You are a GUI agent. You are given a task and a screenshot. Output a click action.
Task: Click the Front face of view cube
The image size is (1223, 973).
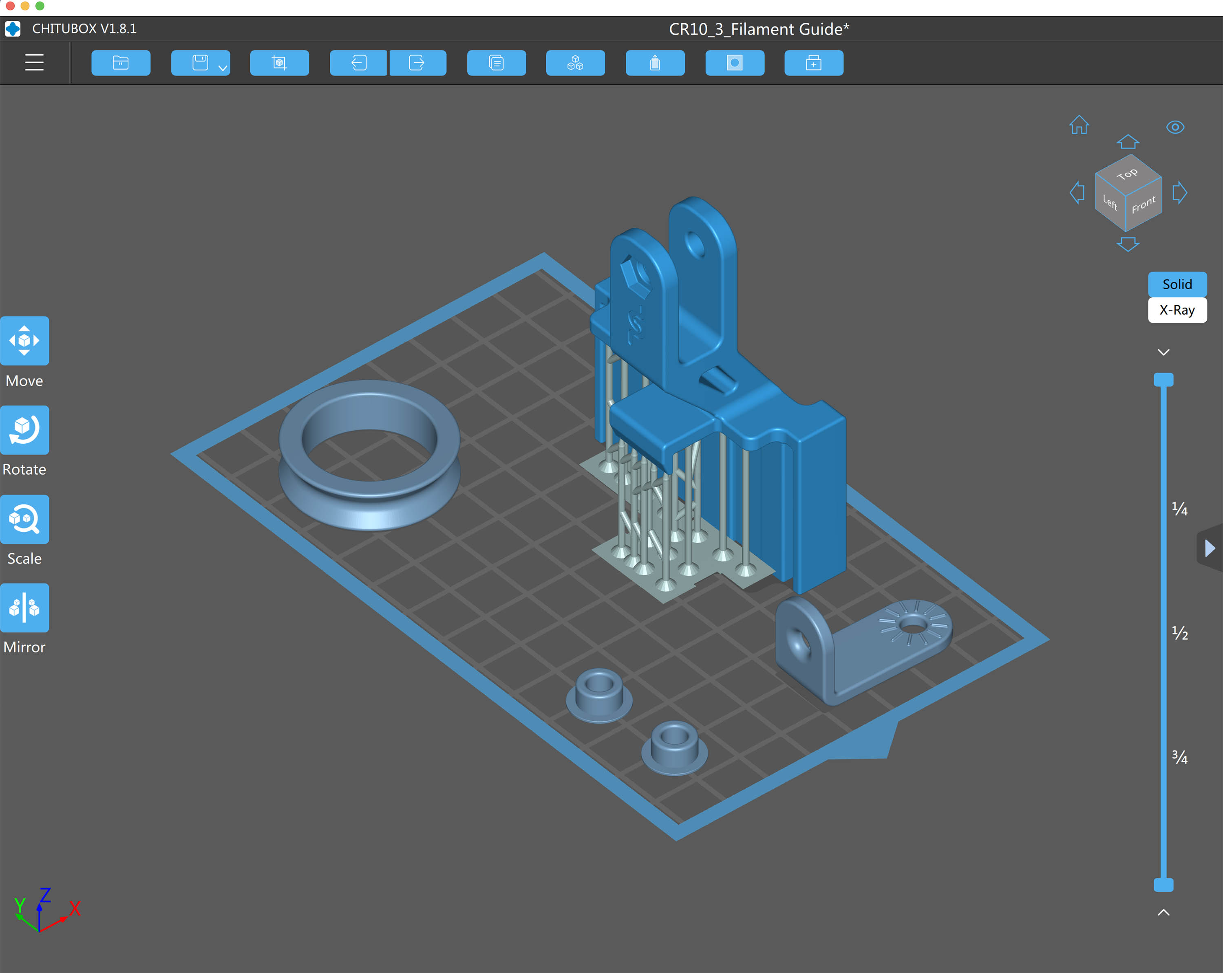point(1144,204)
